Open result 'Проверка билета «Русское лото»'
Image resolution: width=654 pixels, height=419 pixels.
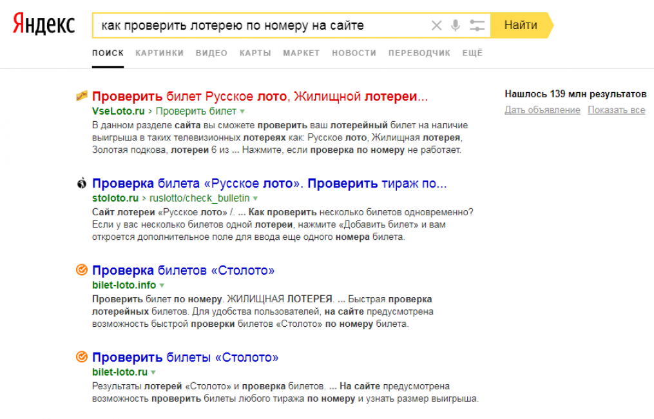click(x=269, y=184)
